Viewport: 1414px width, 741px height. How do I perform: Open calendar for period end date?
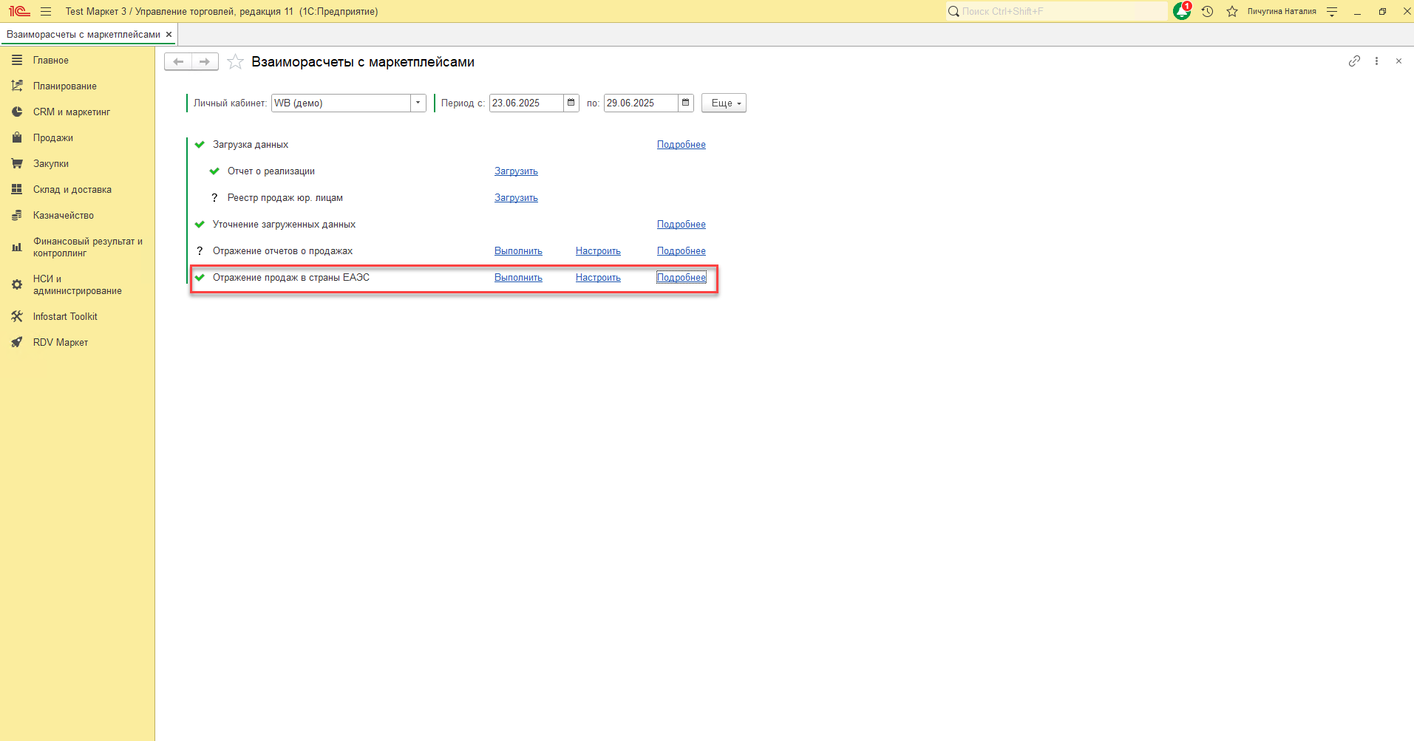pos(686,103)
